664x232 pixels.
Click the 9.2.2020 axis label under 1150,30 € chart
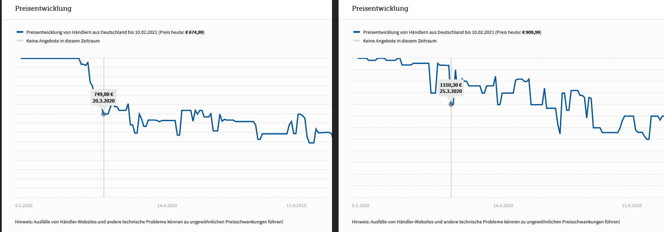361,206
